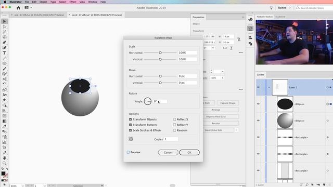Image resolution: width=333 pixels, height=187 pixels.
Task: Select the Ellipse shape tool
Action: 5,63
